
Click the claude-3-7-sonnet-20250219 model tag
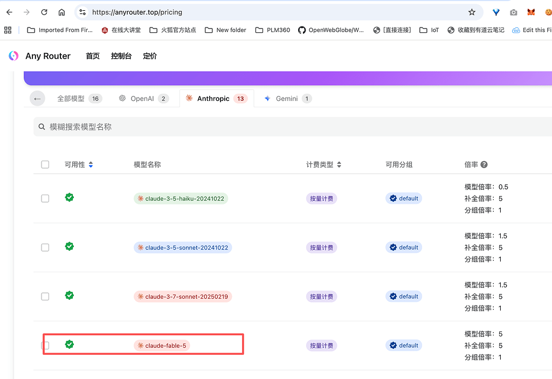click(183, 297)
